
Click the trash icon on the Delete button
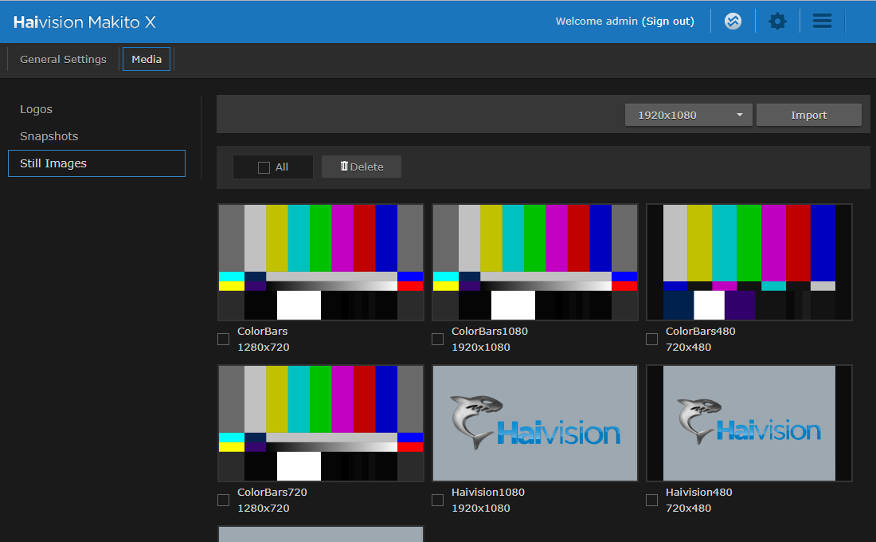(343, 167)
